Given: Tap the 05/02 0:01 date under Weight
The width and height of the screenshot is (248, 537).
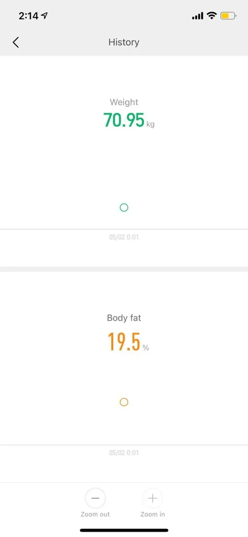Looking at the screenshot, I should click(124, 237).
